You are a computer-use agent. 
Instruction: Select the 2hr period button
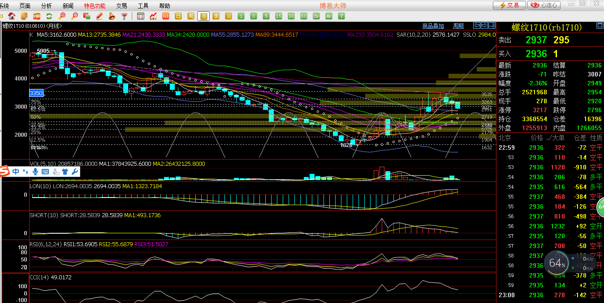tap(316, 16)
